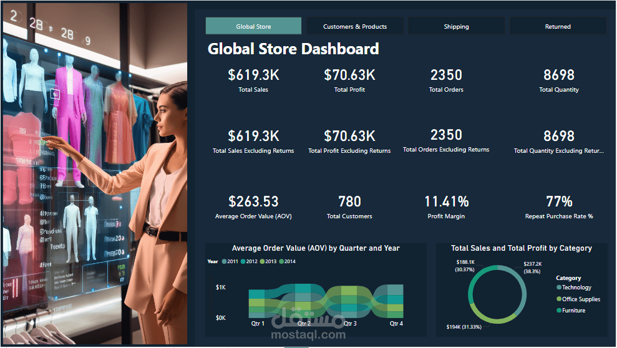The width and height of the screenshot is (617, 348).
Task: Go to the Returned tab
Action: click(558, 26)
